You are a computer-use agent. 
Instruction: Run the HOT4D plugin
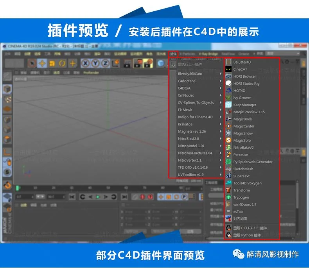(252, 91)
